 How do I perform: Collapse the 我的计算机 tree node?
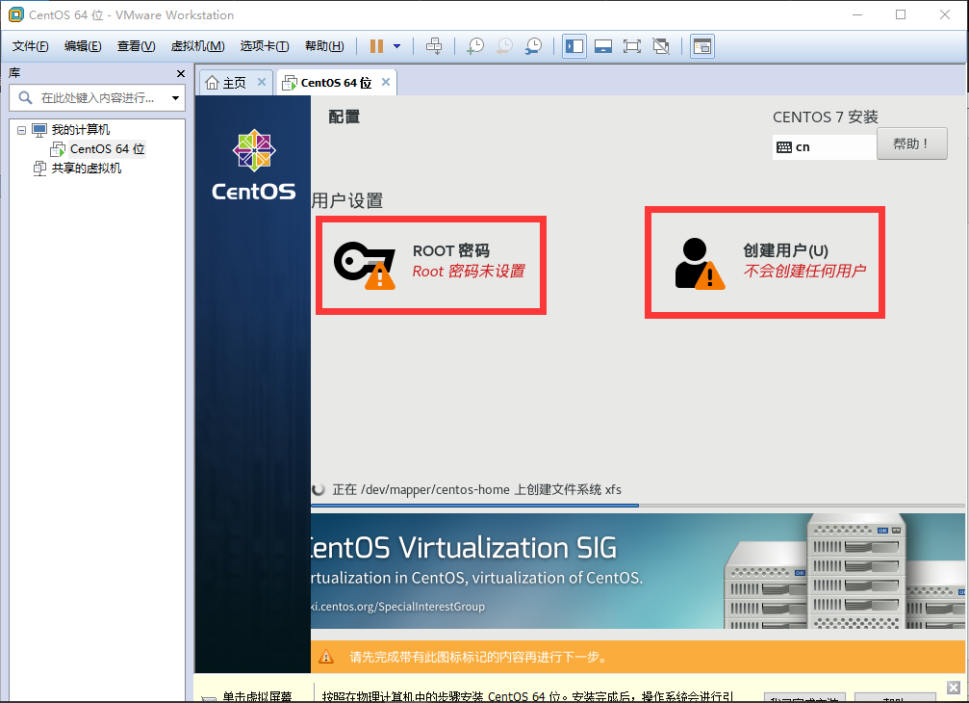click(21, 130)
